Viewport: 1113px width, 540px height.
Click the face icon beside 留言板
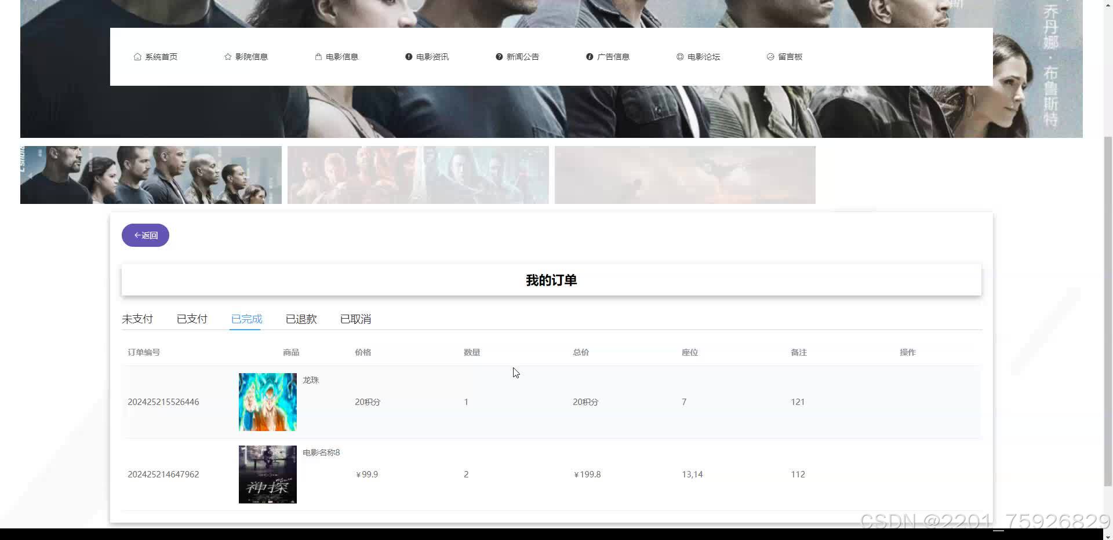(x=770, y=57)
